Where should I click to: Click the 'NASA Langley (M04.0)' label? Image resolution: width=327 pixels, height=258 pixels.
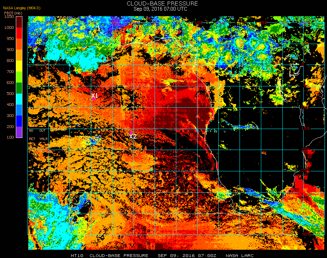tap(22, 8)
